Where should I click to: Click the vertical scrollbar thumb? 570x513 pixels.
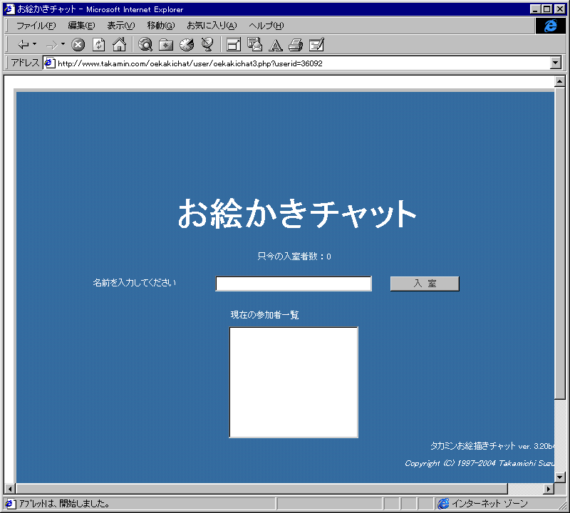tap(560, 243)
